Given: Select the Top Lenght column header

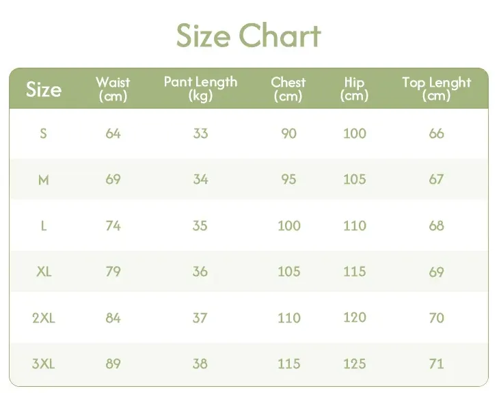Looking at the screenshot, I should [436, 89].
